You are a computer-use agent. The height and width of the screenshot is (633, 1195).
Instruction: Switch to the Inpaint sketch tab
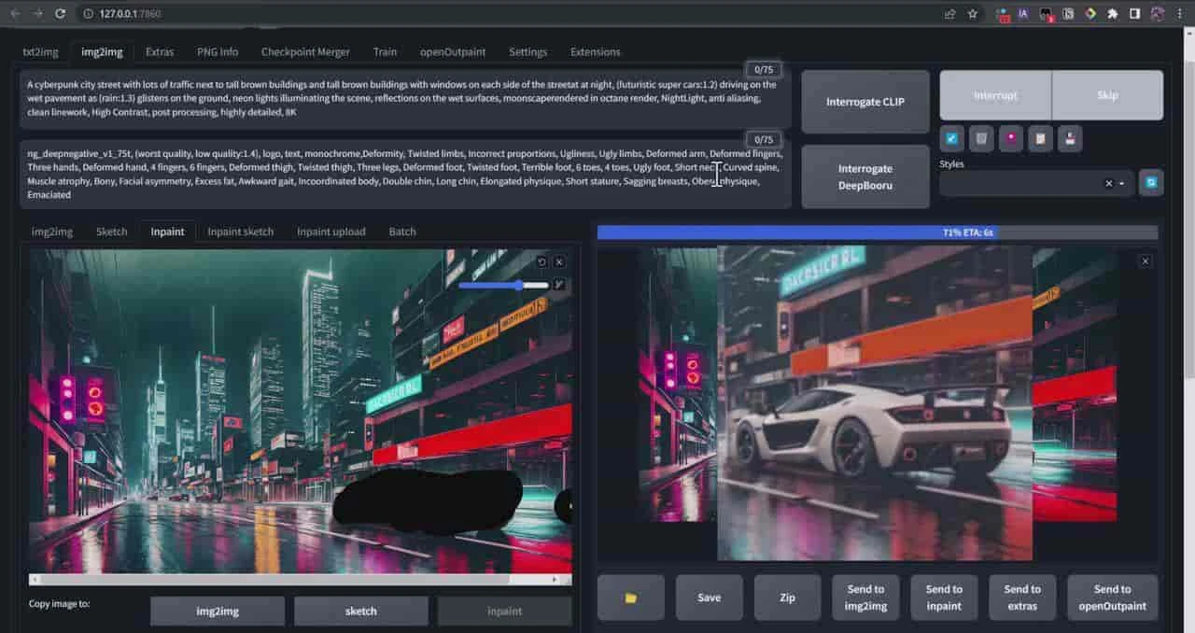pyautogui.click(x=240, y=232)
